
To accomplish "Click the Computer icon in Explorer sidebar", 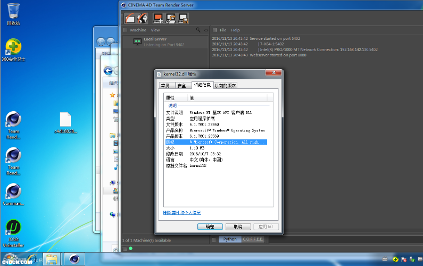I will click(113, 183).
